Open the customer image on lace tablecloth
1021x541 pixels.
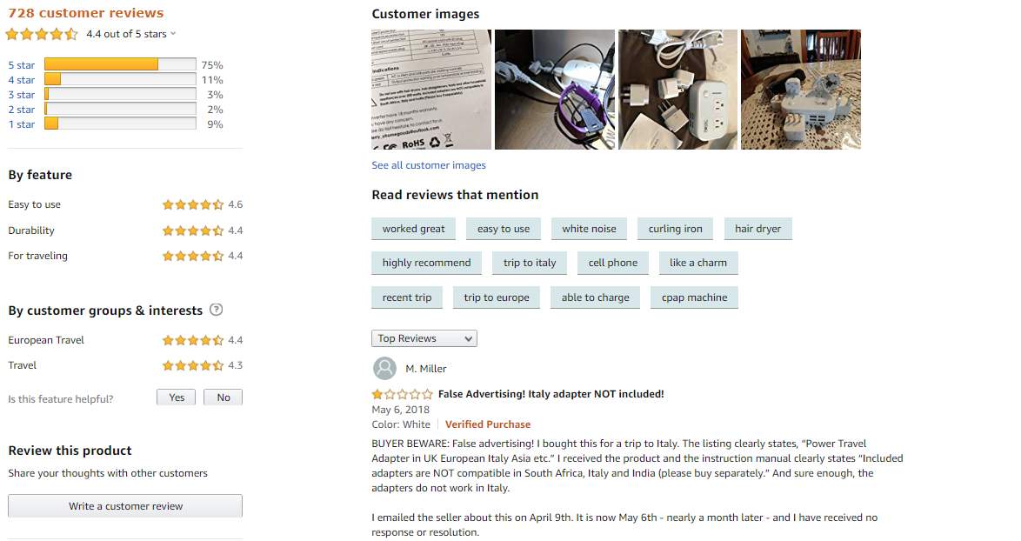(801, 90)
